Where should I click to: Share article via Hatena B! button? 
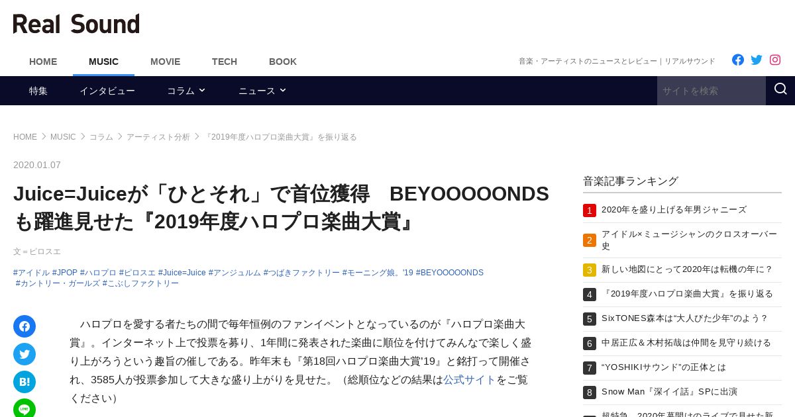pos(25,382)
